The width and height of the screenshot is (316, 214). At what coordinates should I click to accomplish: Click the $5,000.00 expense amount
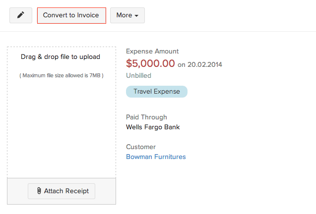pos(150,63)
